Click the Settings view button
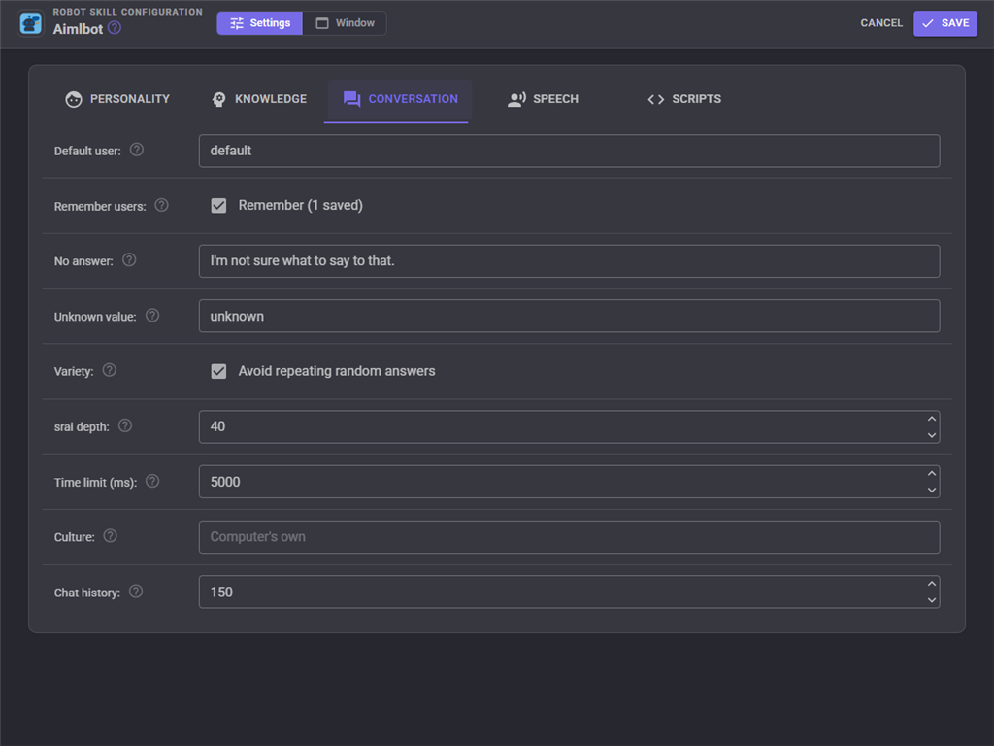This screenshot has width=994, height=746. [x=260, y=23]
